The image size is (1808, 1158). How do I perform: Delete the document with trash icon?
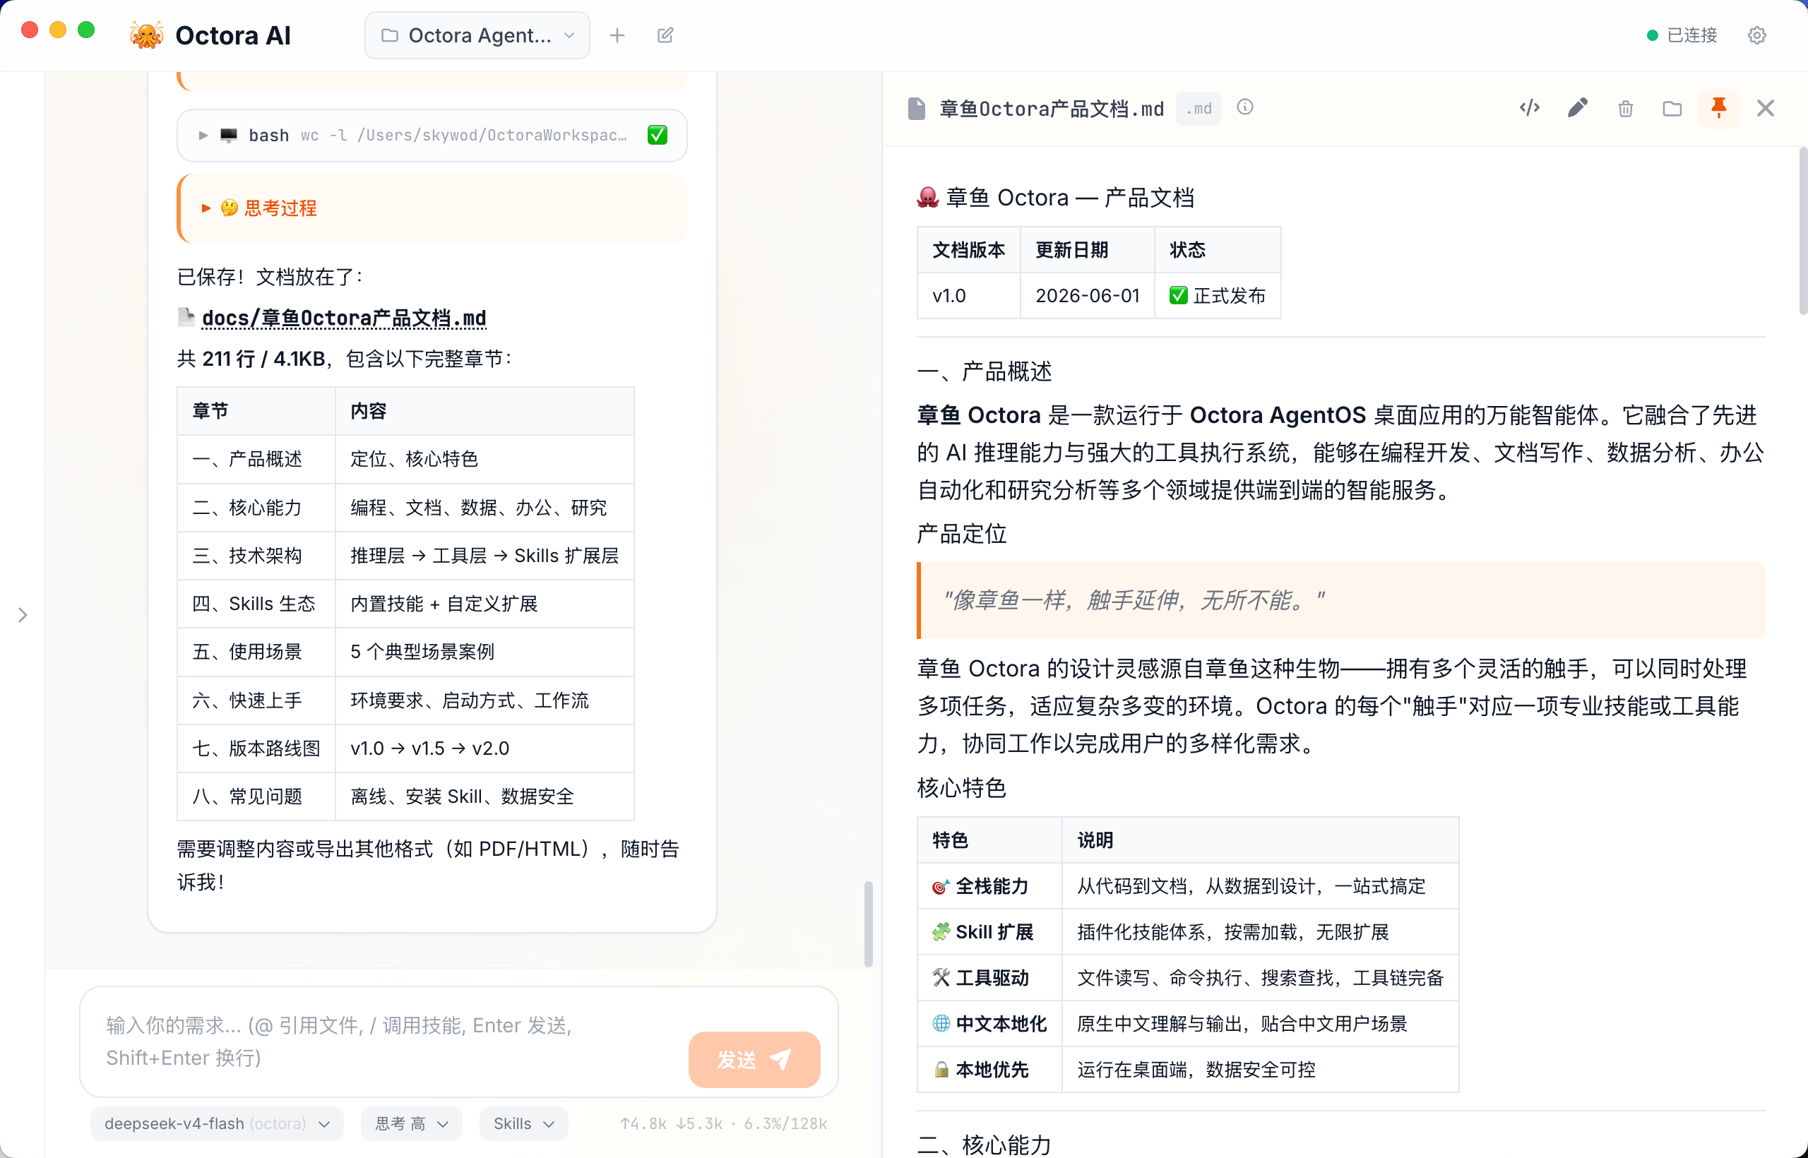pos(1625,108)
